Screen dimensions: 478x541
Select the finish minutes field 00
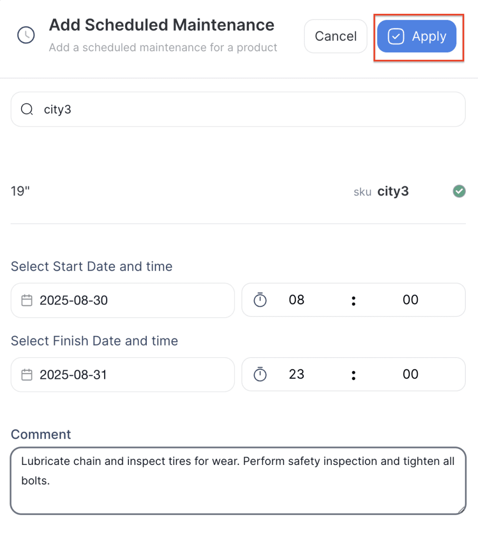[410, 375]
